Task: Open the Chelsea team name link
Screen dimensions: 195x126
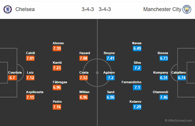Action: 25,9
